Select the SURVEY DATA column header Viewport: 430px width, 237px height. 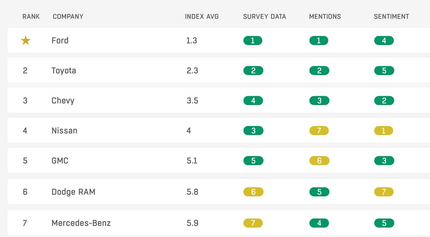pos(265,17)
